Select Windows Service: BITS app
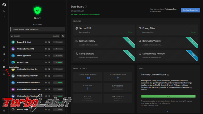Viewport: 203px width, 114px height. pos(37,49)
